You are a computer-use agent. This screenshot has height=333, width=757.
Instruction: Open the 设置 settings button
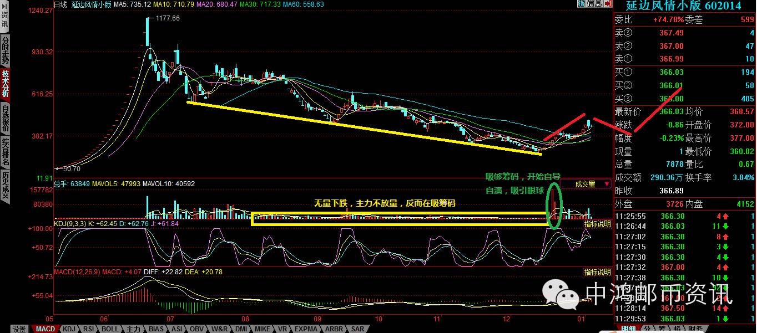pos(19,329)
